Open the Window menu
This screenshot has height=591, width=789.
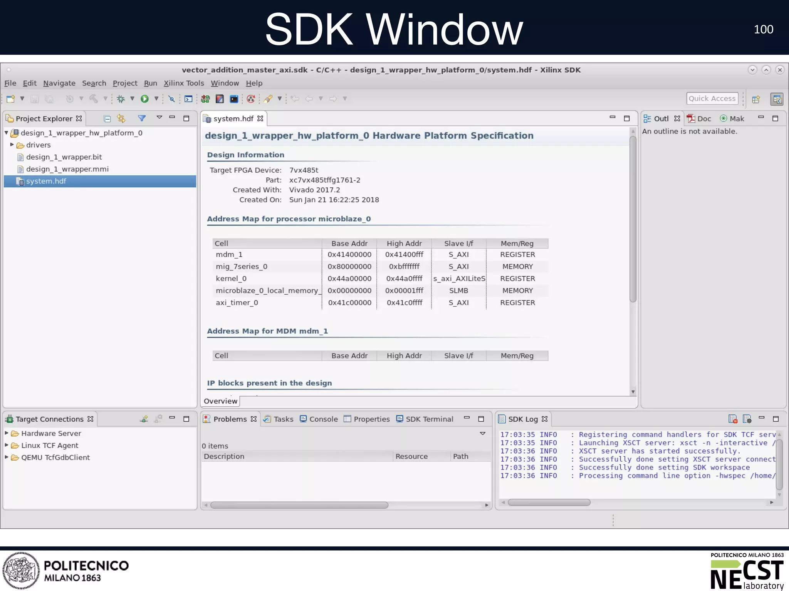tap(225, 83)
